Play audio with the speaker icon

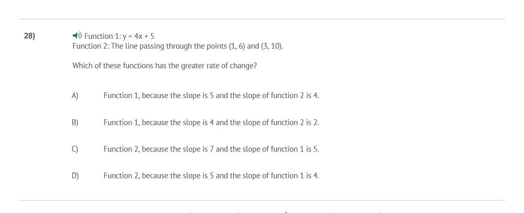click(x=77, y=35)
